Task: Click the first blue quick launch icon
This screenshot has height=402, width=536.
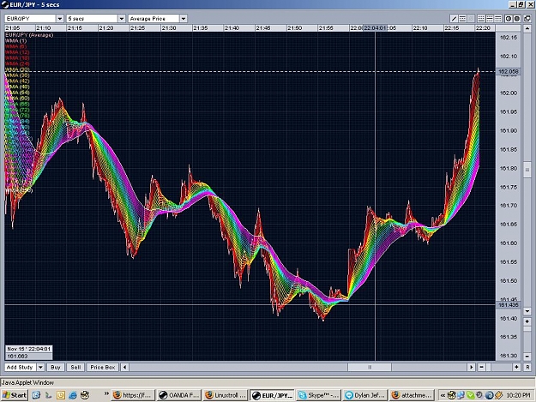Action: (36, 395)
